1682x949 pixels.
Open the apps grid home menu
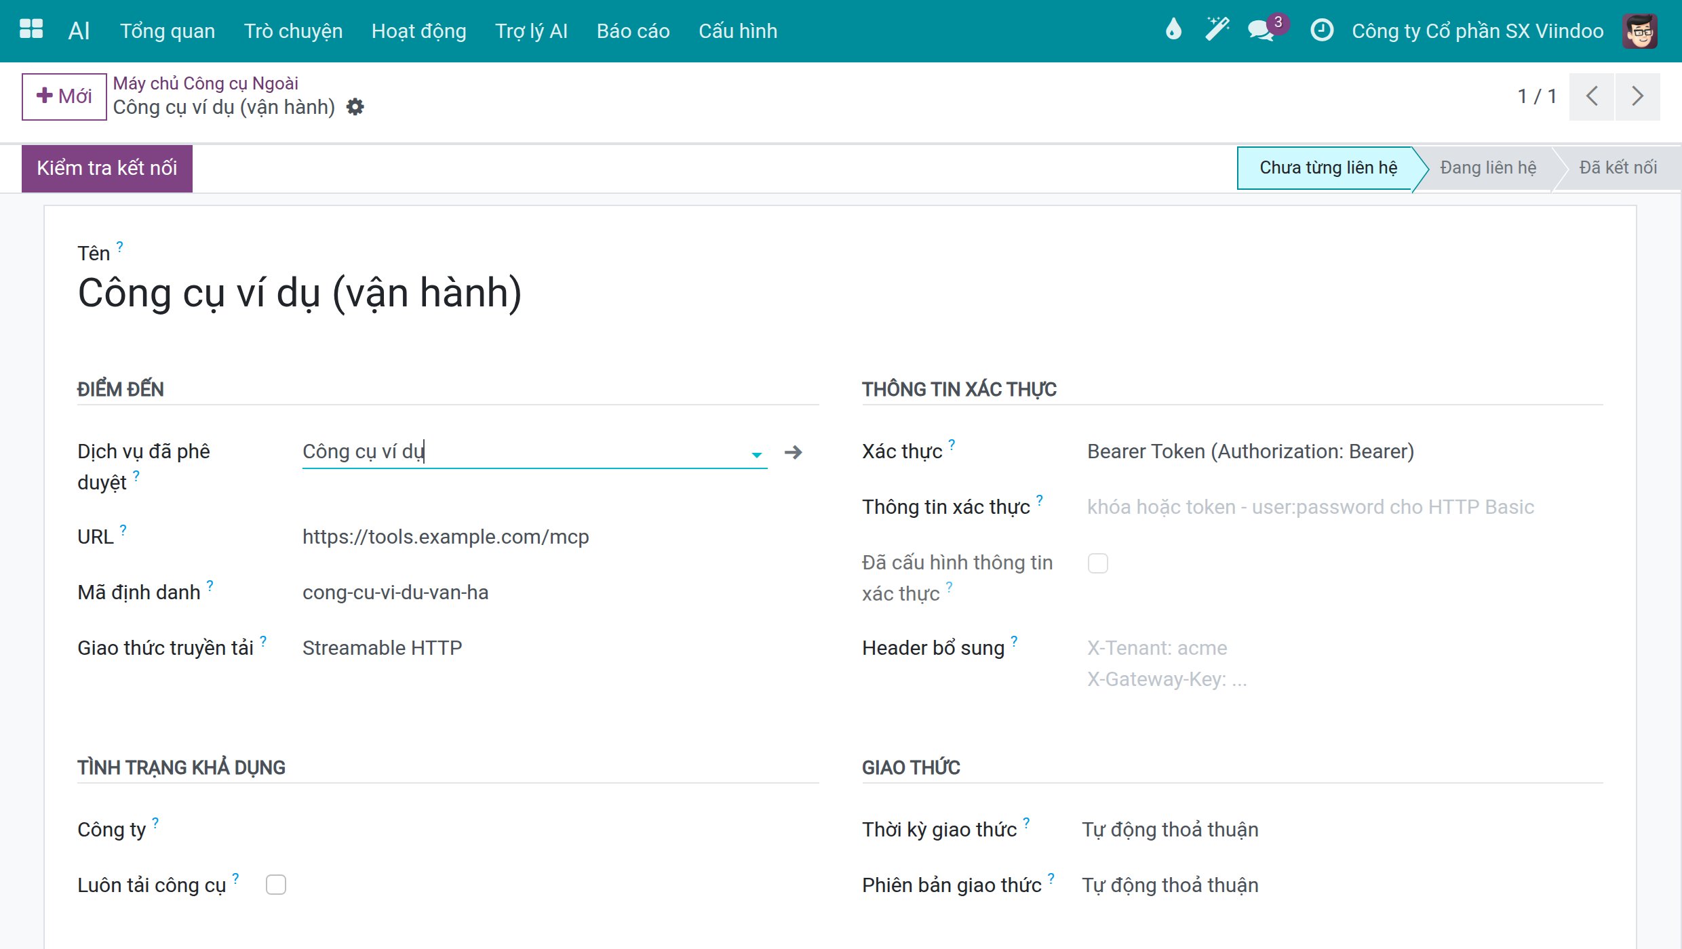(31, 30)
